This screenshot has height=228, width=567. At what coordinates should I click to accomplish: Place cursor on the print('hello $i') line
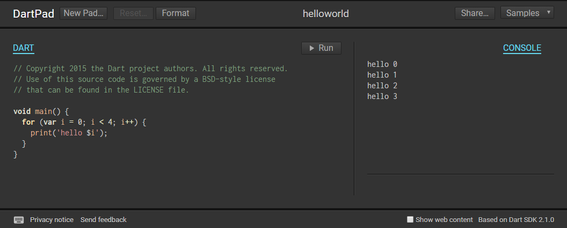[69, 133]
